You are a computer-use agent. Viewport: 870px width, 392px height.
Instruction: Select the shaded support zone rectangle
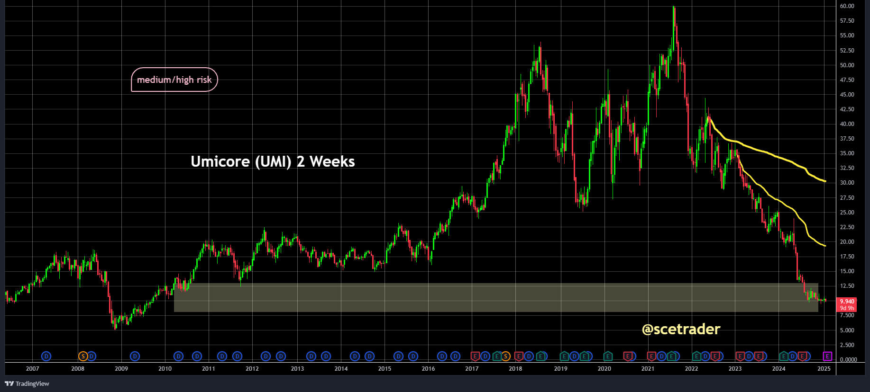click(496, 297)
